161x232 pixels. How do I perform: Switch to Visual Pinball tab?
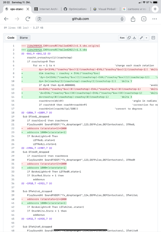(105, 9)
